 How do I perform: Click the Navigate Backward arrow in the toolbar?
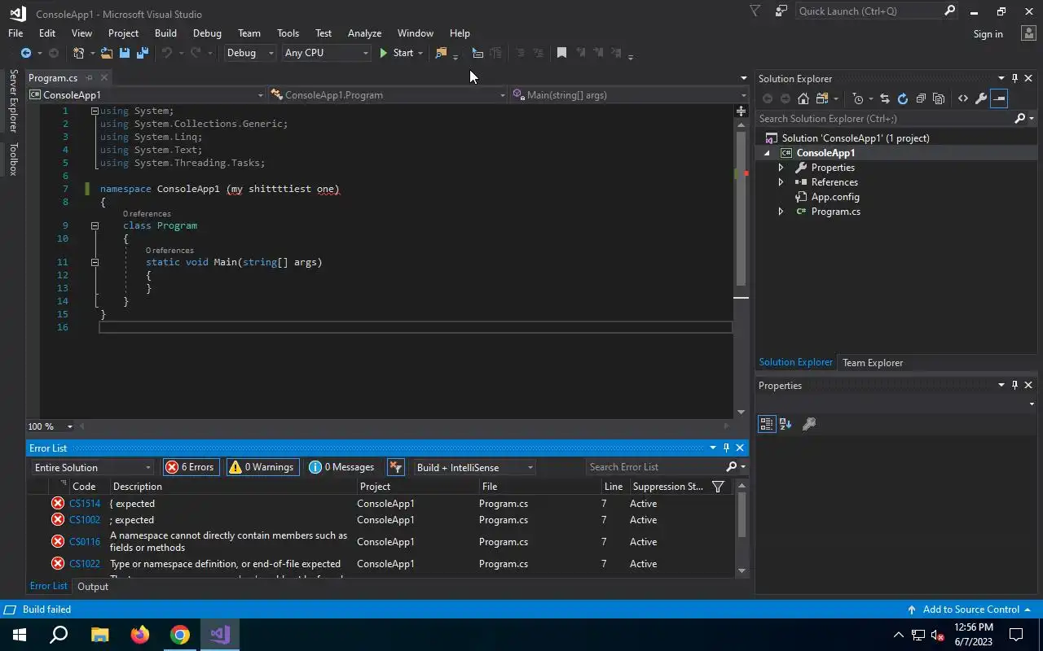pos(26,53)
